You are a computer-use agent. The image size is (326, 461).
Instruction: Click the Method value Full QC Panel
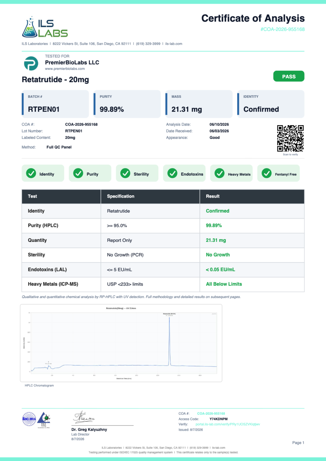(59, 147)
